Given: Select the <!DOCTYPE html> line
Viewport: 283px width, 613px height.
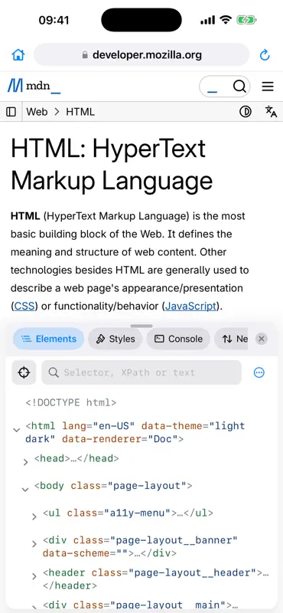Looking at the screenshot, I should click(71, 403).
